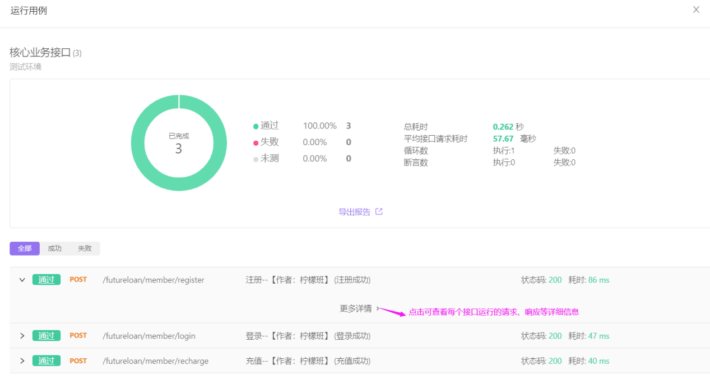Image resolution: width=710 pixels, height=379 pixels.
Task: Expand the recharge interface row
Action: 22,361
